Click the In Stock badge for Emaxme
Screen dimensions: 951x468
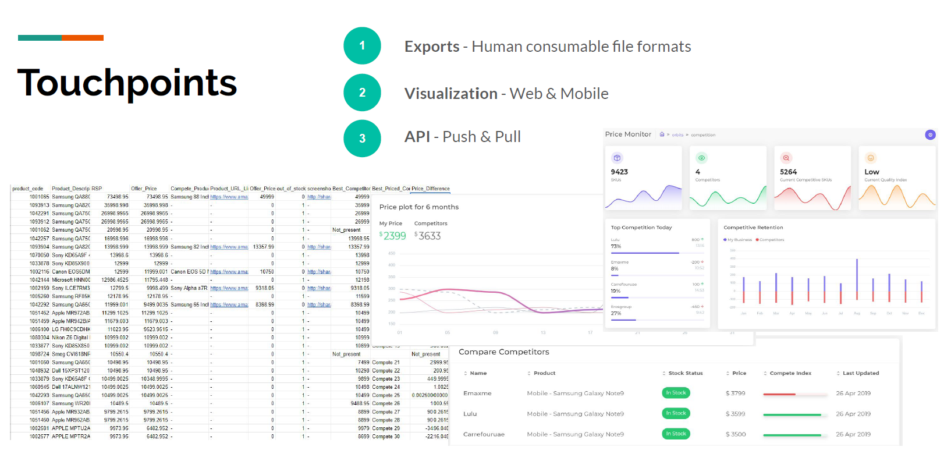point(676,393)
